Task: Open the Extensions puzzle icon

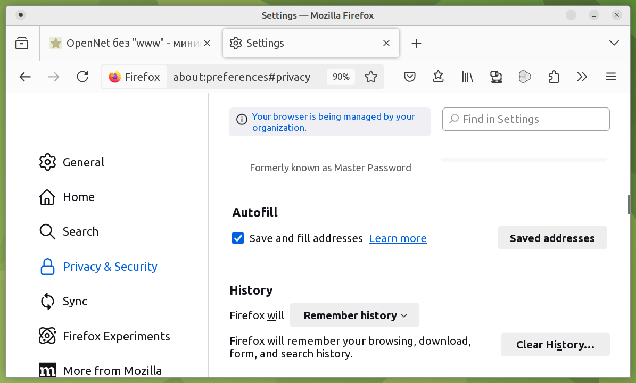Action: (554, 77)
